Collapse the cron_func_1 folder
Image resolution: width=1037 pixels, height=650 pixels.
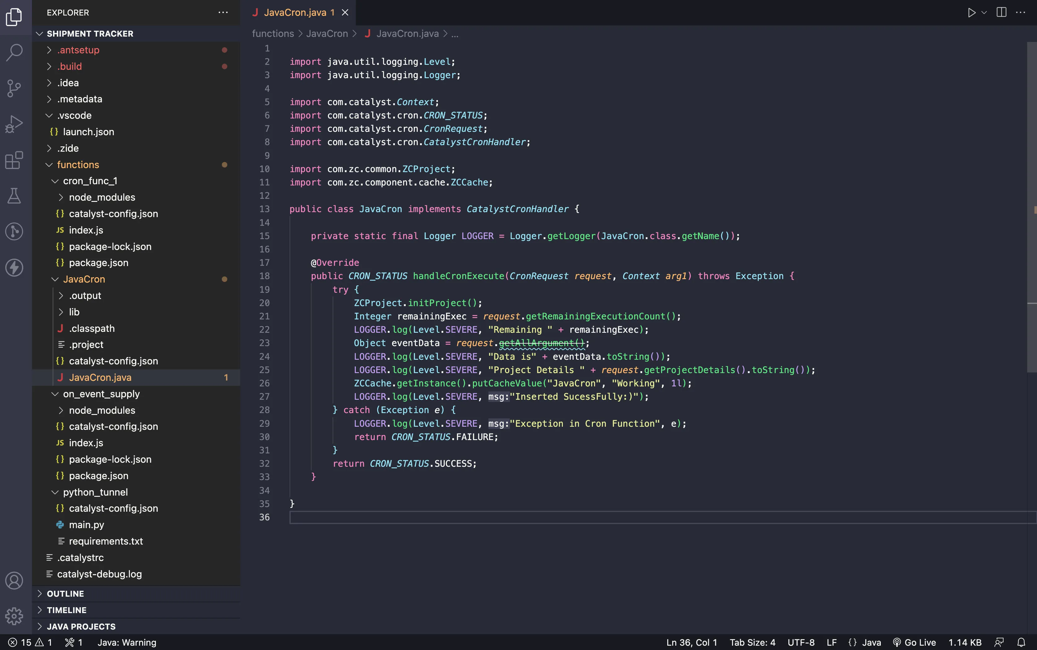[136, 181]
